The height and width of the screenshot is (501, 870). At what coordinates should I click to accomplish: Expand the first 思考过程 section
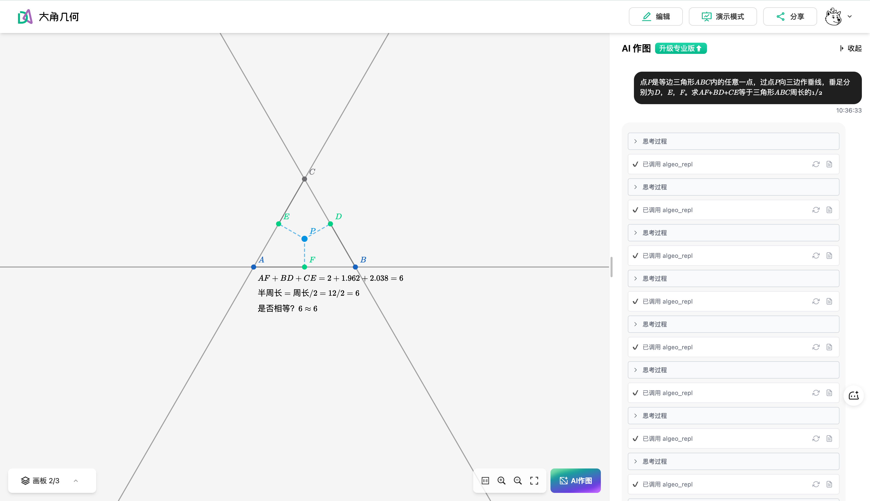click(x=733, y=142)
